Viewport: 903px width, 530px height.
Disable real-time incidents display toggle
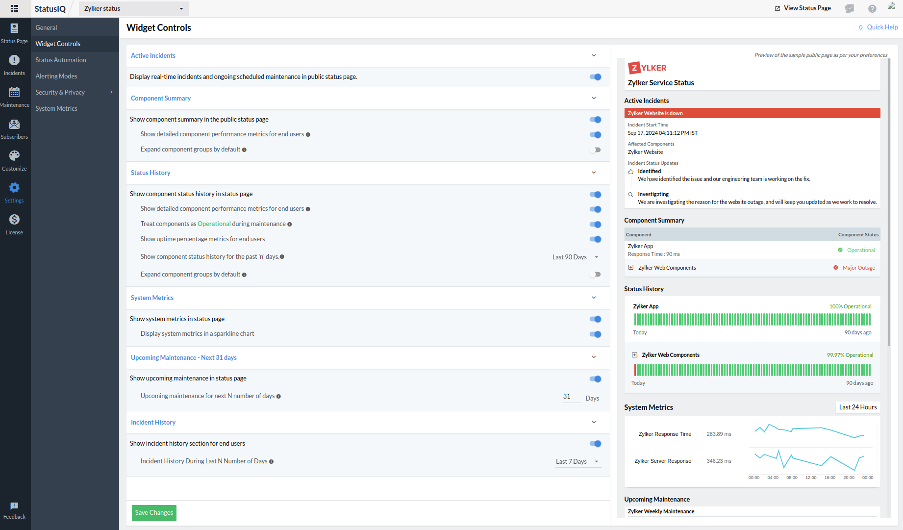click(x=595, y=77)
